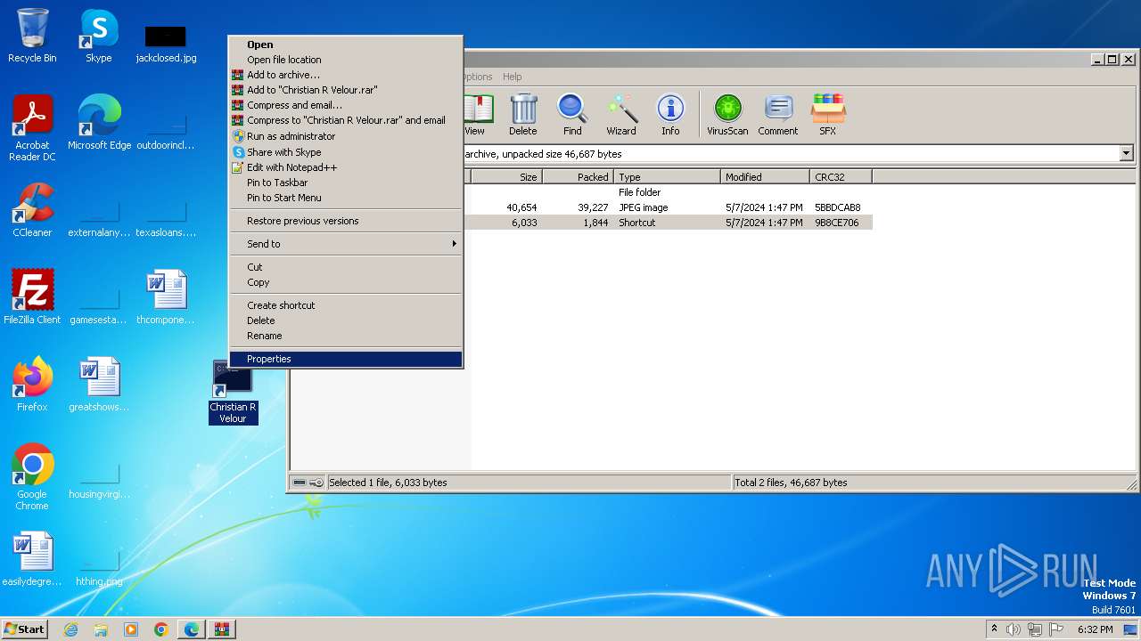1141x641 pixels.
Task: Open the Skype desktop shortcut
Action: [99, 36]
